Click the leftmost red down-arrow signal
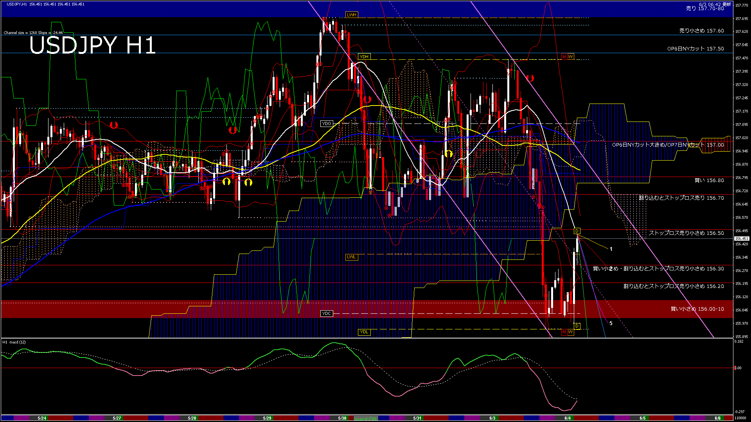 tap(114, 125)
